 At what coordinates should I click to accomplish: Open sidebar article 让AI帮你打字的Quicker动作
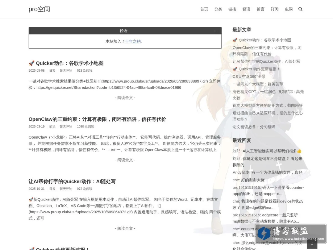266,61
